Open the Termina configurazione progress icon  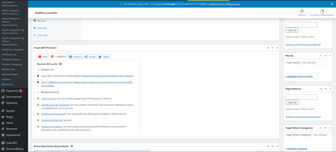(x=322, y=11)
